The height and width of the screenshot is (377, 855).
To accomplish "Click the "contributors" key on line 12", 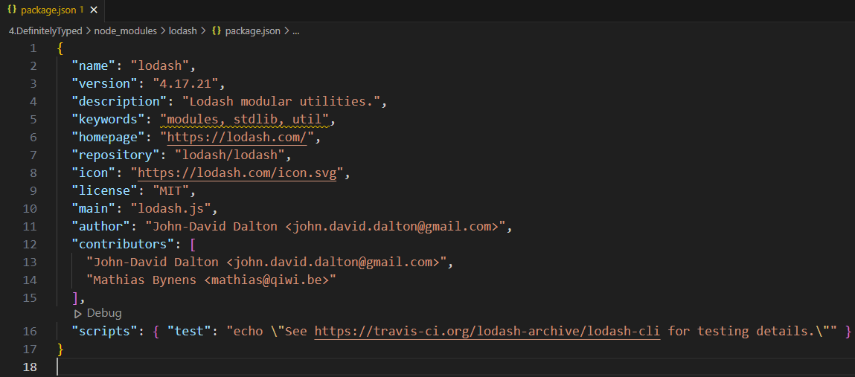I will [x=123, y=243].
